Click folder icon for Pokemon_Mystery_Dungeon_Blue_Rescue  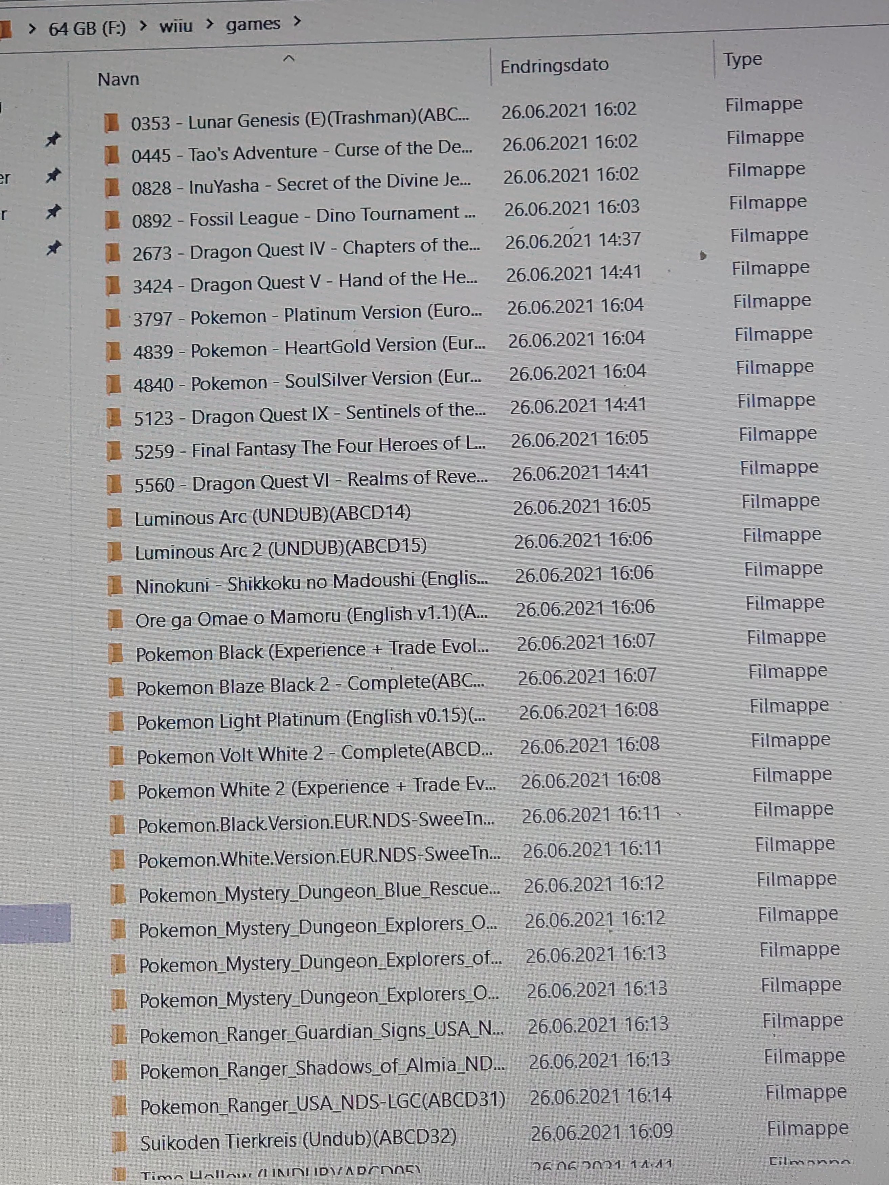click(118, 895)
